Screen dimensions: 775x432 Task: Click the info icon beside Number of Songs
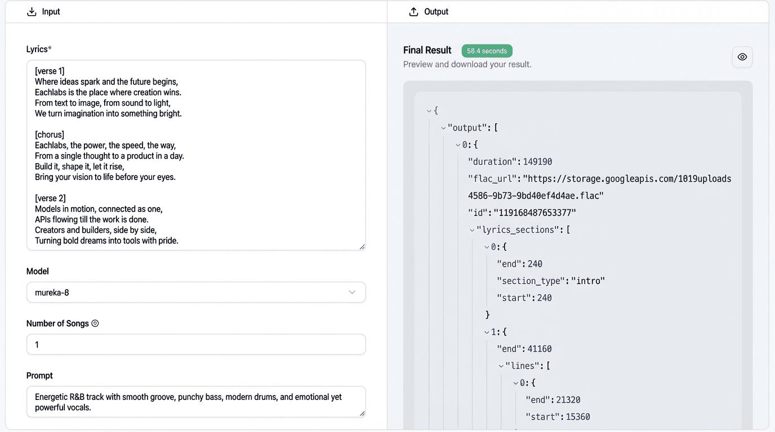tap(95, 323)
